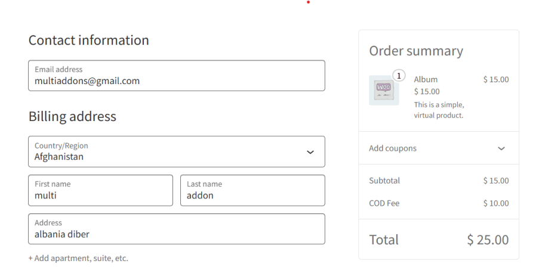Expand the Add coupons section
Viewport: 536px width, 267px height.
[x=393, y=148]
